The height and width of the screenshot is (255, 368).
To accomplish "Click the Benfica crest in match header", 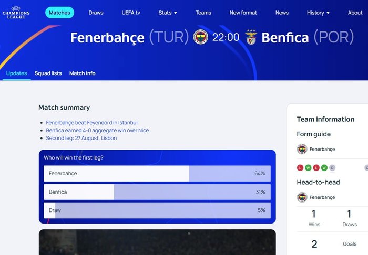I will click(251, 37).
